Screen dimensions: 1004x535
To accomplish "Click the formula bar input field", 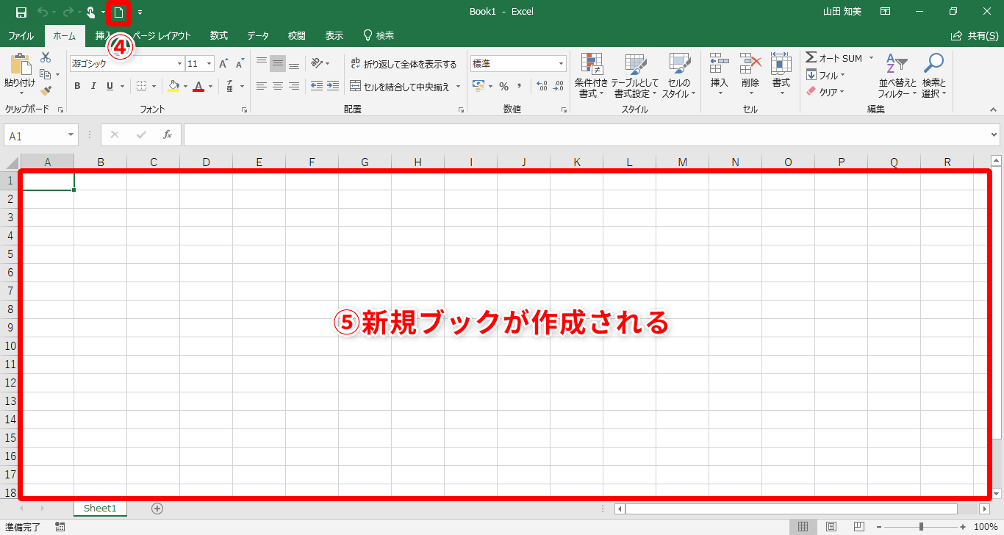I will (x=586, y=135).
